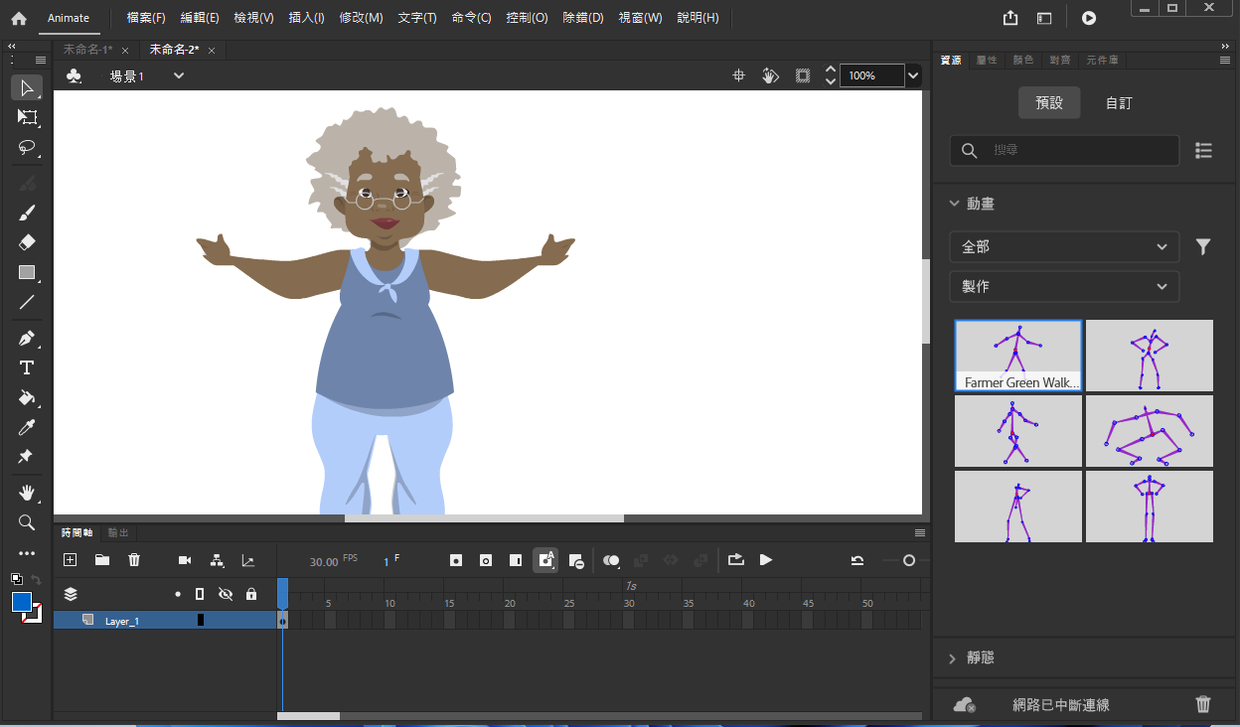Select the Eraser tool

[x=27, y=242]
